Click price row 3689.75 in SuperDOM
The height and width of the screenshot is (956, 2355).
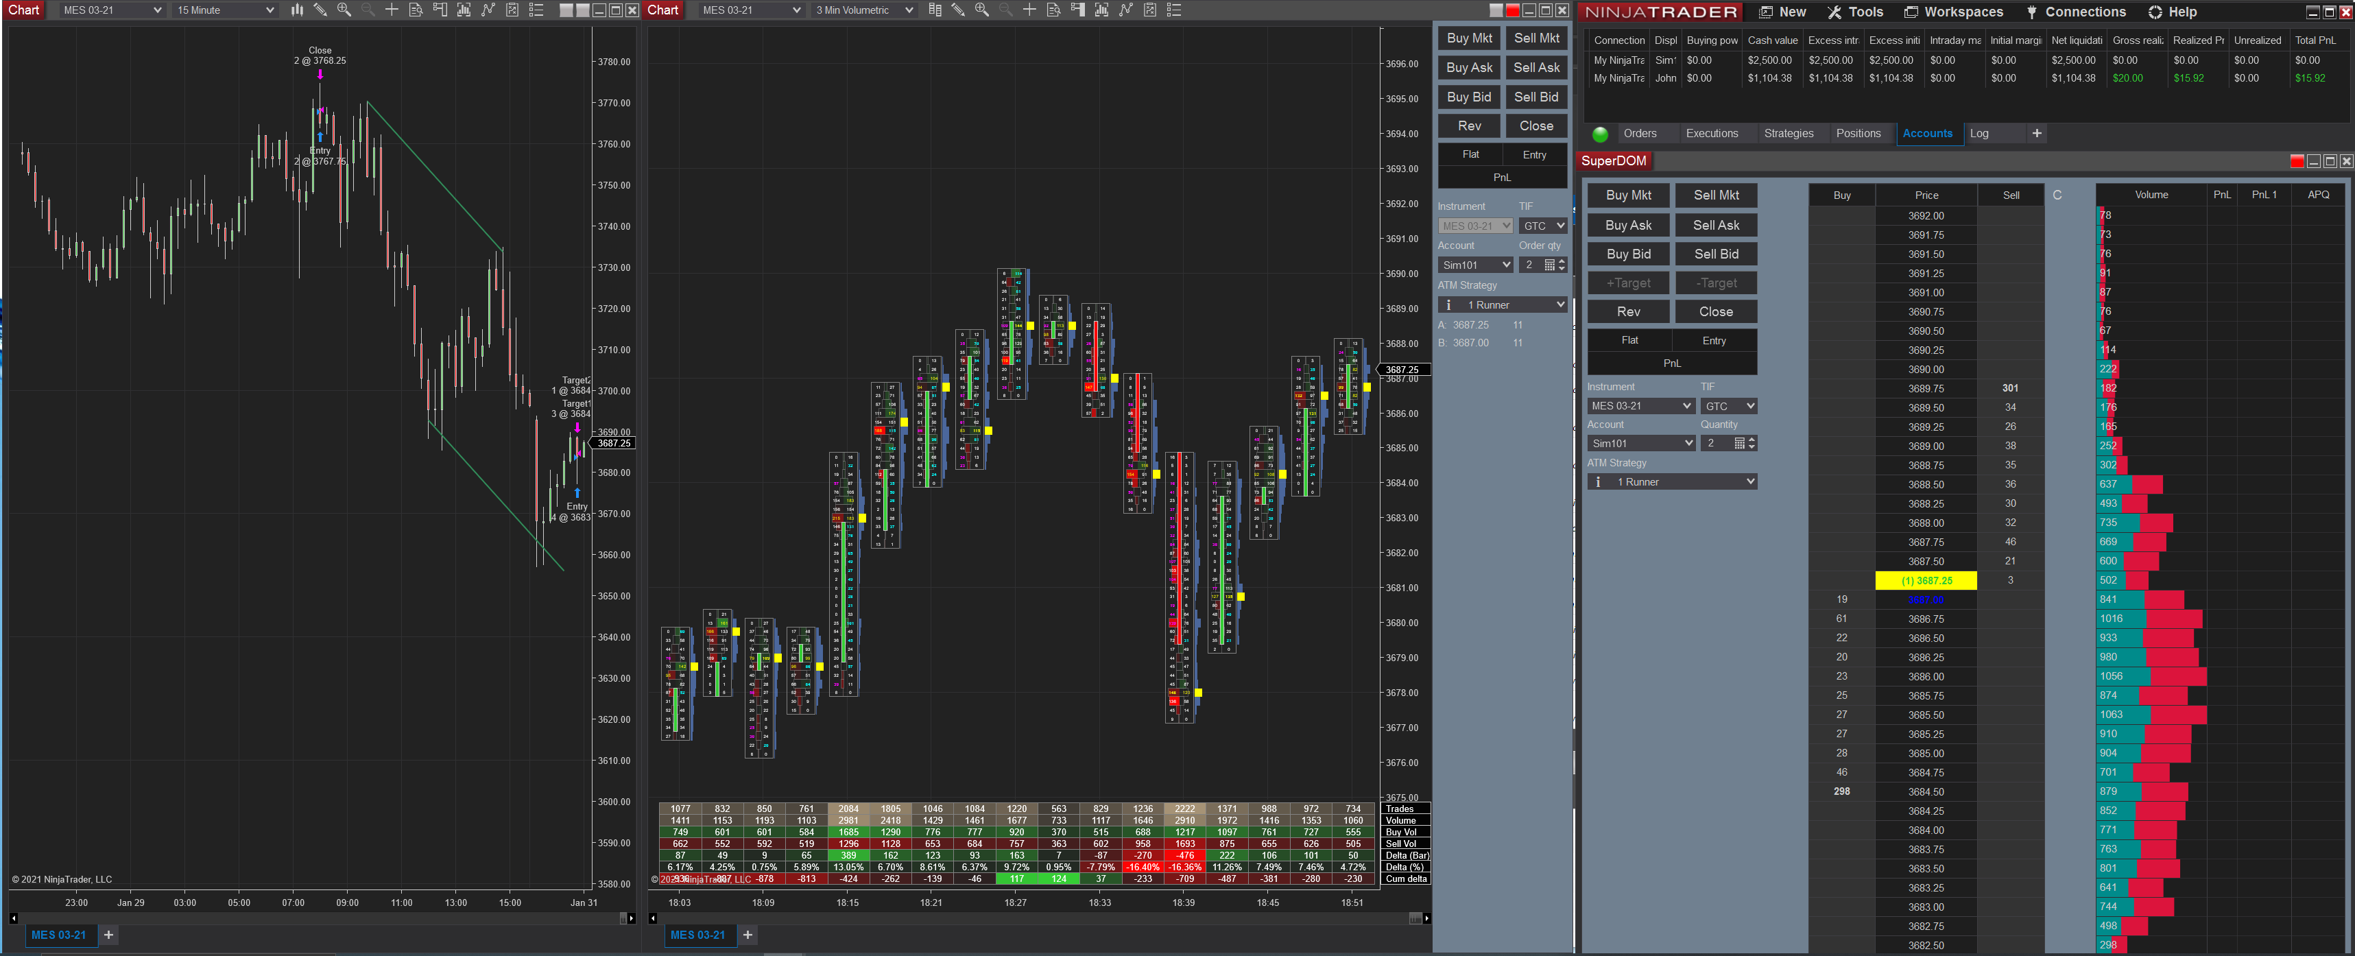1925,388
